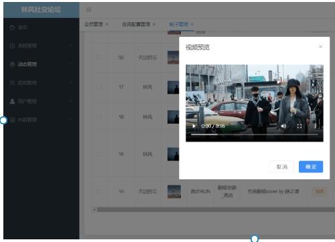Expand the arrow of the last sidebar item
335x242 pixels.
click(x=71, y=120)
